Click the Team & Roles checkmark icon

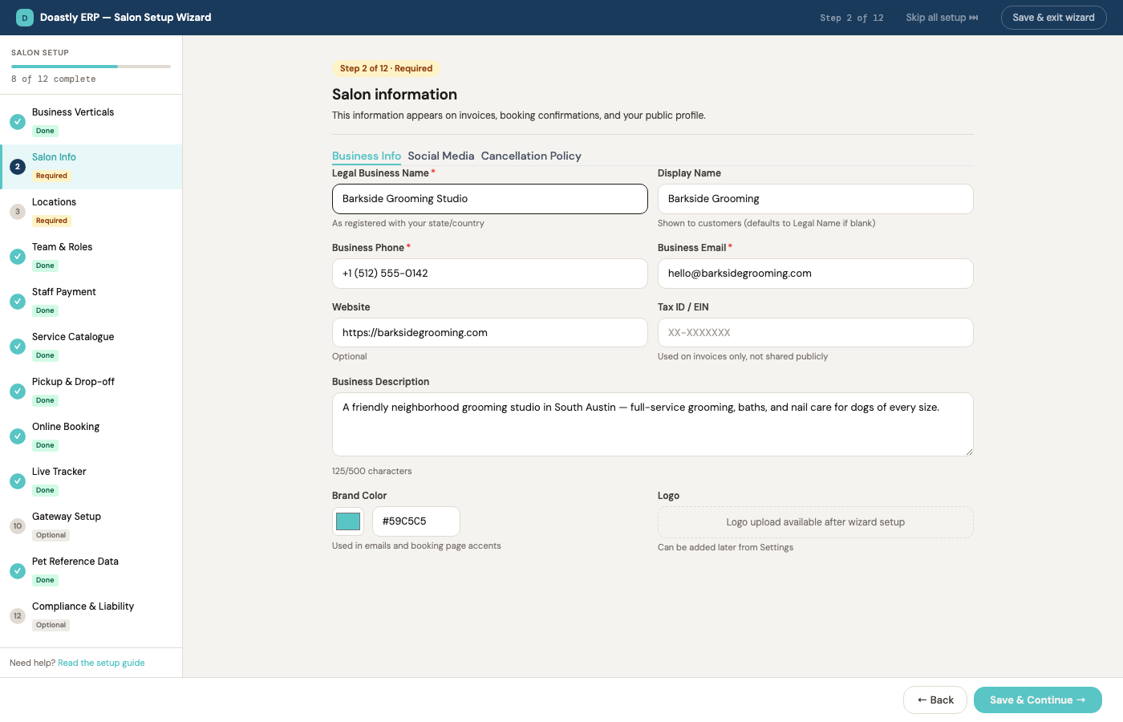tap(18, 257)
